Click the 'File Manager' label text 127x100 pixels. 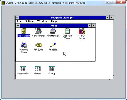click(24, 36)
